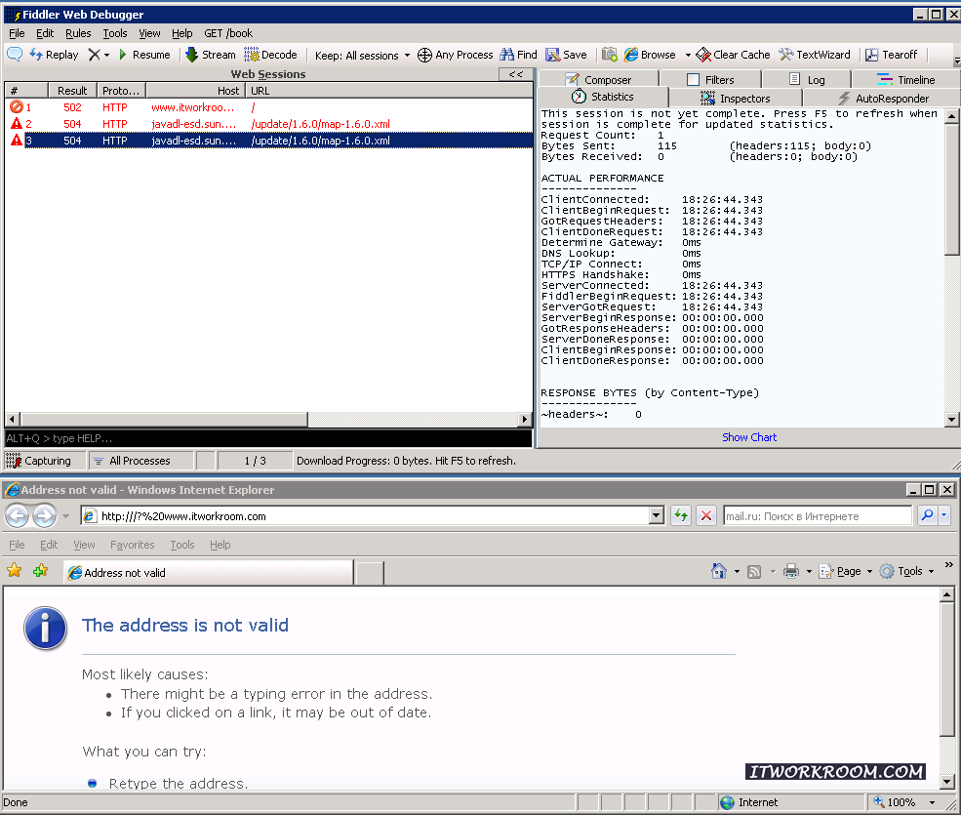This screenshot has height=815, width=961.
Task: Open the Page dropdown menu in IE
Action: click(x=845, y=572)
